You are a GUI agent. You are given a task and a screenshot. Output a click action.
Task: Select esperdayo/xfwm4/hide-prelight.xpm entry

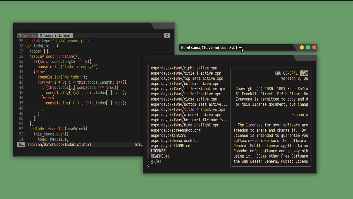click(185, 125)
